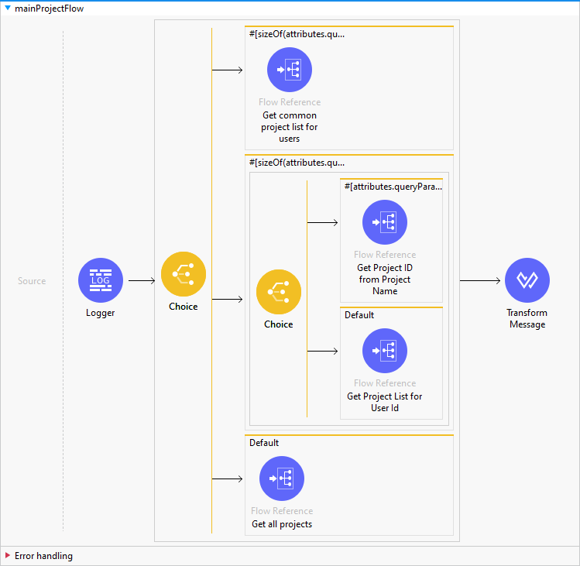Select the Logger component icon
The width and height of the screenshot is (580, 566).
(100, 280)
